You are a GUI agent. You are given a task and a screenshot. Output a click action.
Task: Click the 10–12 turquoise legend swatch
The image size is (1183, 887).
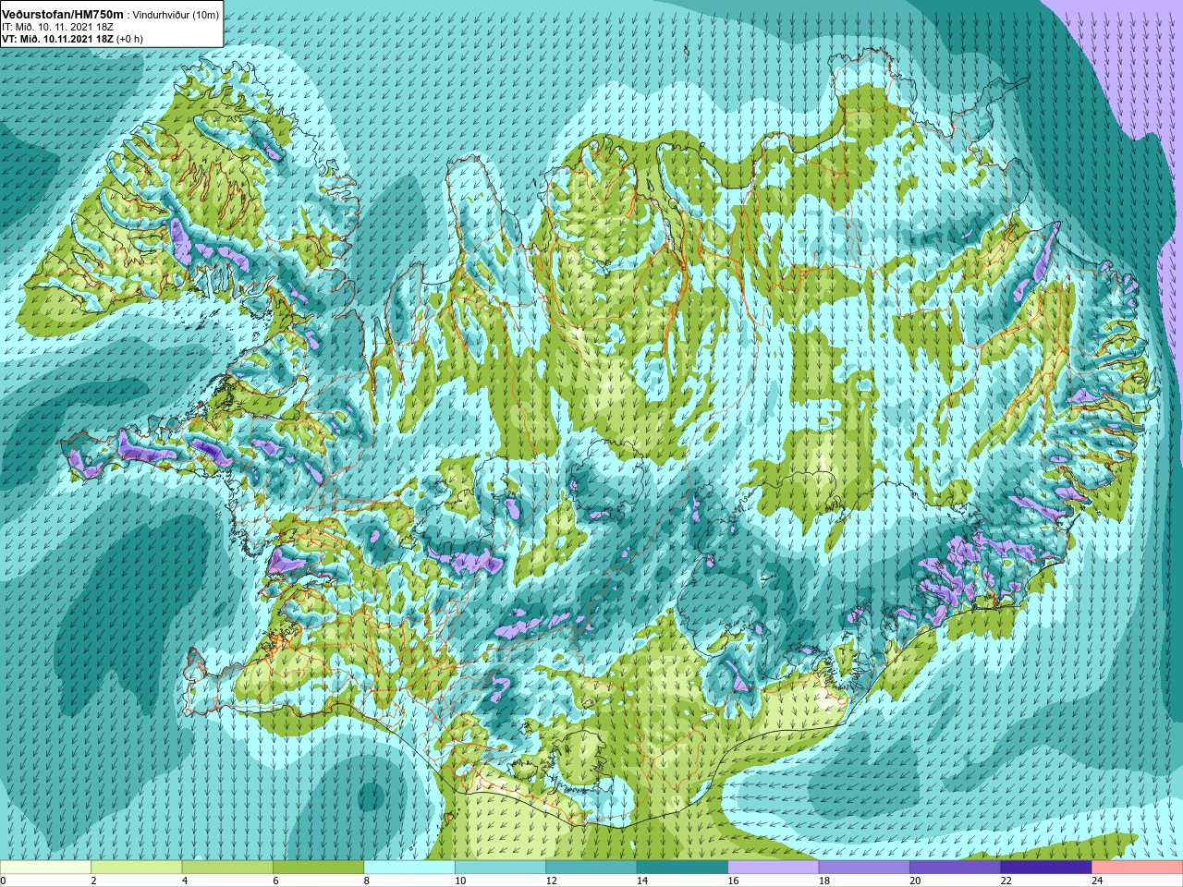point(500,868)
